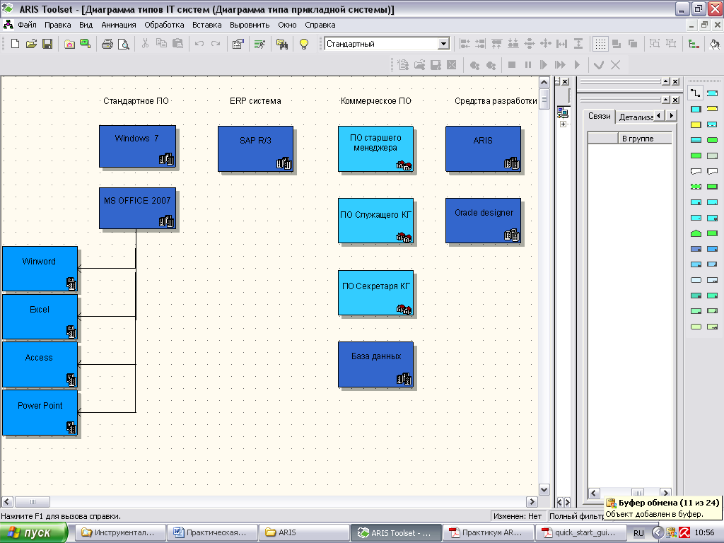Click the RU language indicator
Viewport: 724px width, 543px height.
click(x=638, y=533)
